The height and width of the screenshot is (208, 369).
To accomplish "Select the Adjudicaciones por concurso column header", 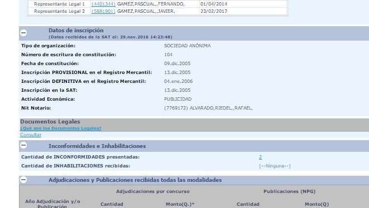I will (153, 191).
